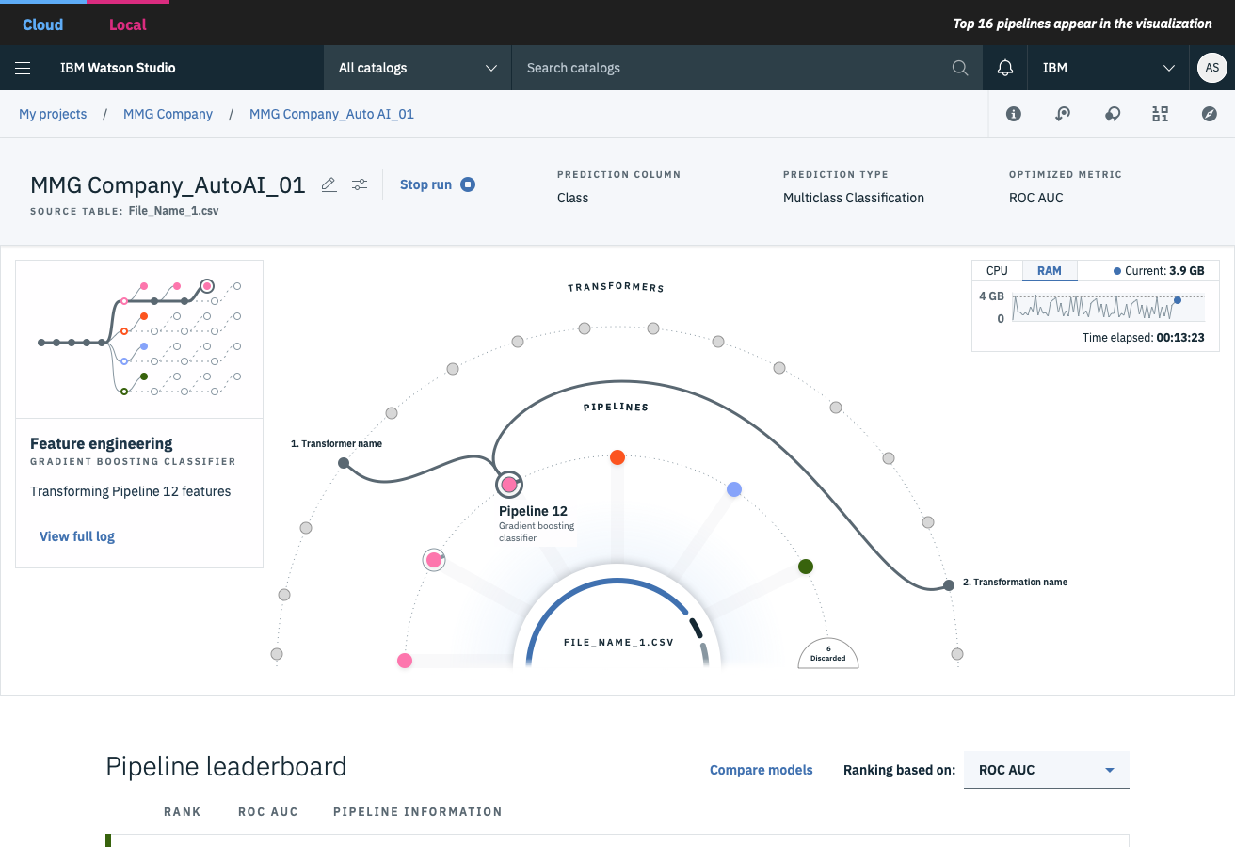
Task: Click Compare models link
Action: [x=761, y=770]
